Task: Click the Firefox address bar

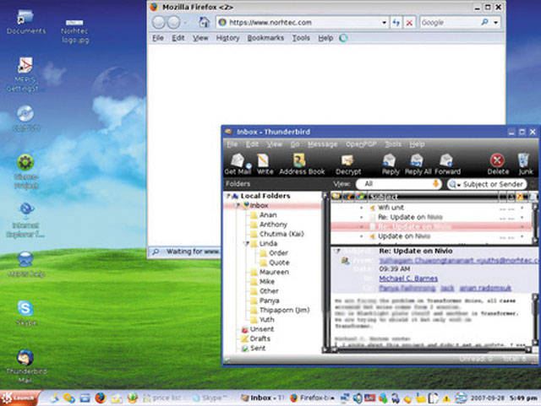Action: 302,23
